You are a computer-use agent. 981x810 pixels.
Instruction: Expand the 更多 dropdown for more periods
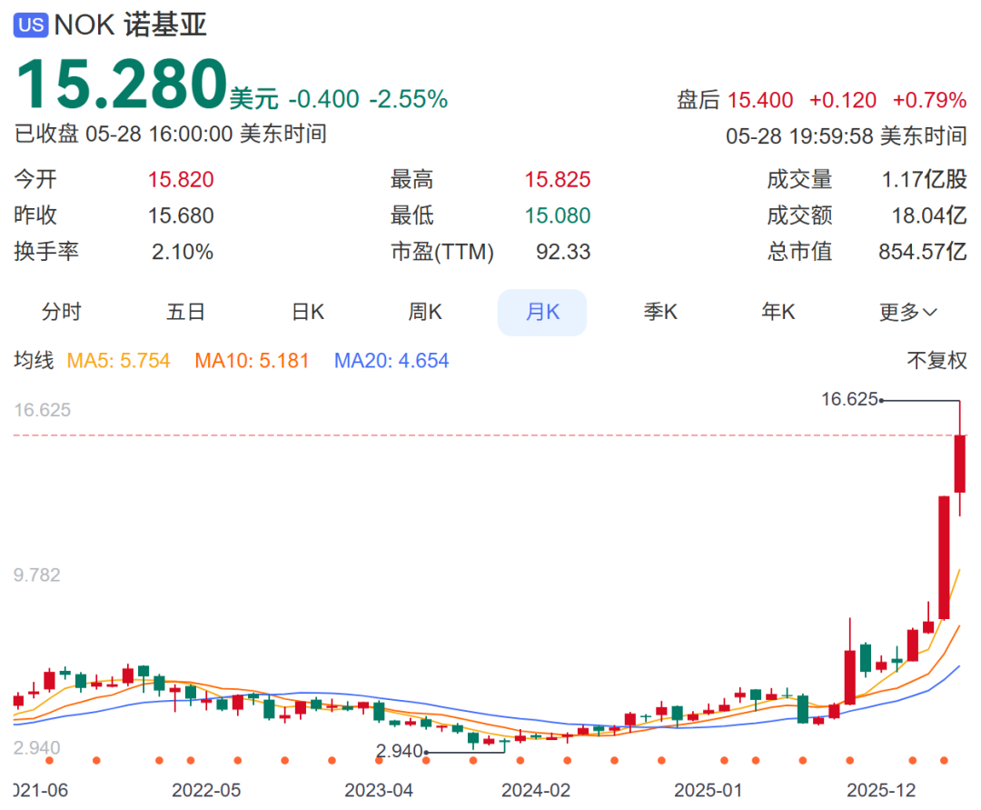pos(907,312)
